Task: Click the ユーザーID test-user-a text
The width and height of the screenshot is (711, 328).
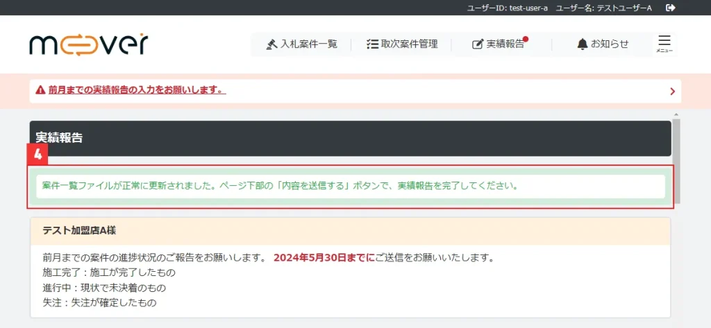Action: click(508, 8)
